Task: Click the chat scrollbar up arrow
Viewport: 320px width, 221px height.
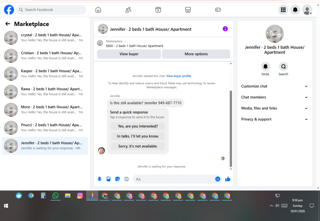Action: pyautogui.click(x=231, y=63)
